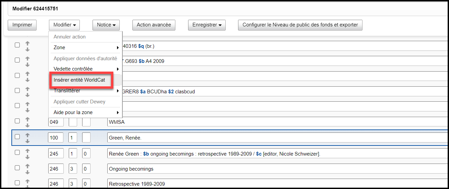449x189 pixels.
Task: Open the Modifier dropdown button
Action: (64, 25)
